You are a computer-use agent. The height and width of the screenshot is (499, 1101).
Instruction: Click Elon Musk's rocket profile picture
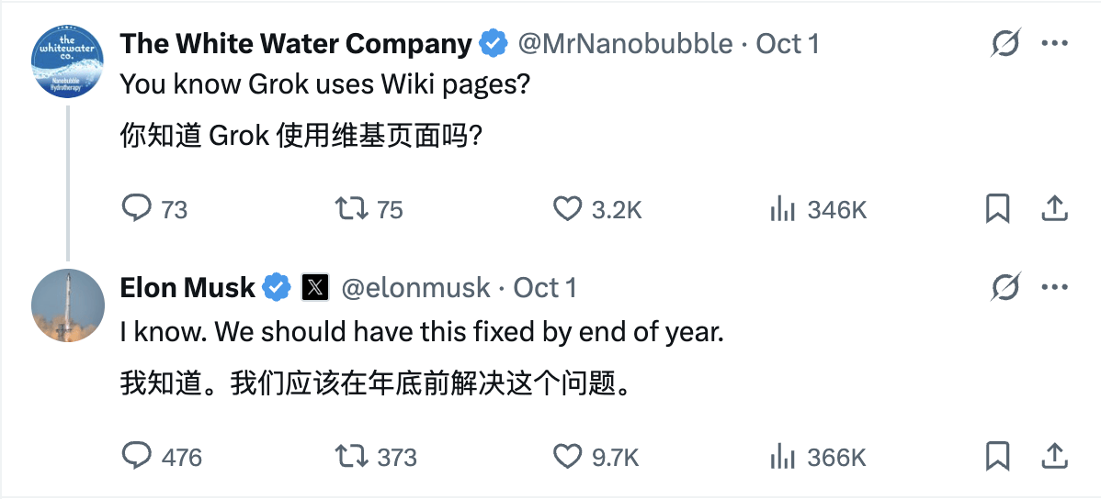(68, 306)
